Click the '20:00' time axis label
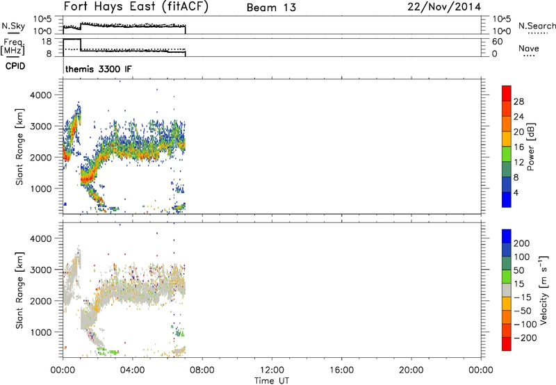The image size is (556, 385). pos(411,370)
